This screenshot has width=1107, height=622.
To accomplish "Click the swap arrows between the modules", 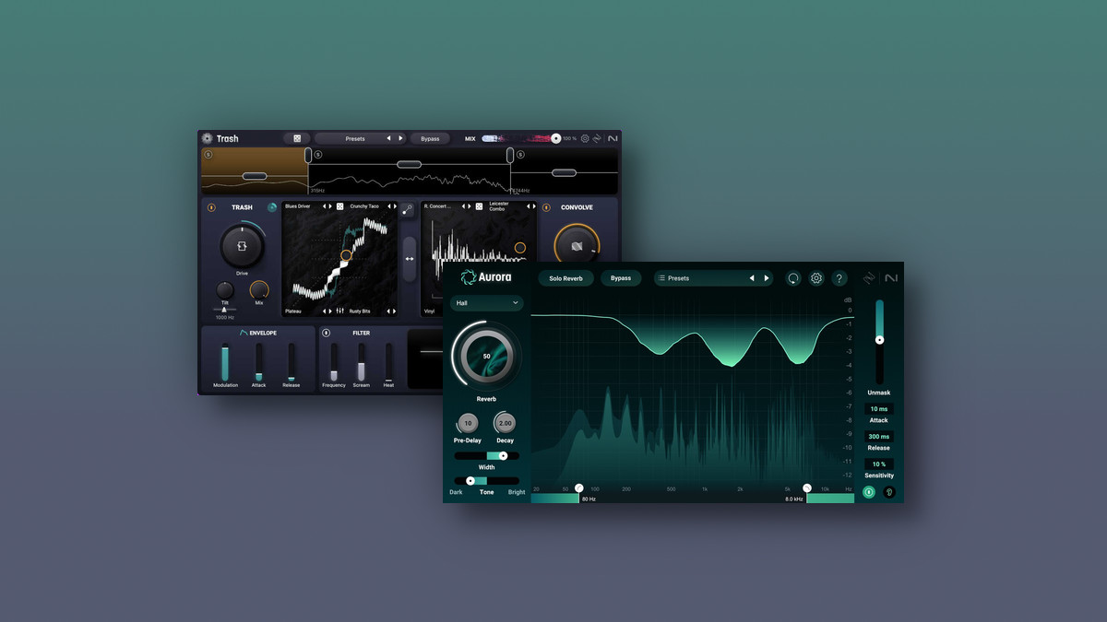I will [410, 259].
